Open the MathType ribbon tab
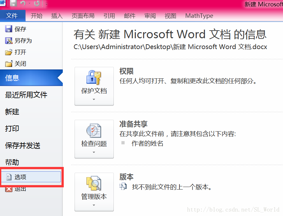Screen dimensions: 283x216 [199, 16]
